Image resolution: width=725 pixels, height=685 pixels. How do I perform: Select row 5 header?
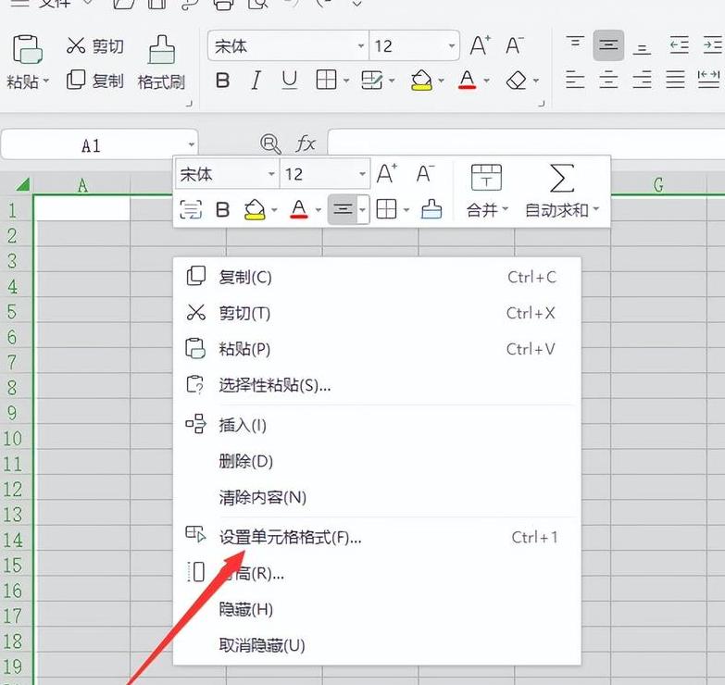(x=12, y=311)
